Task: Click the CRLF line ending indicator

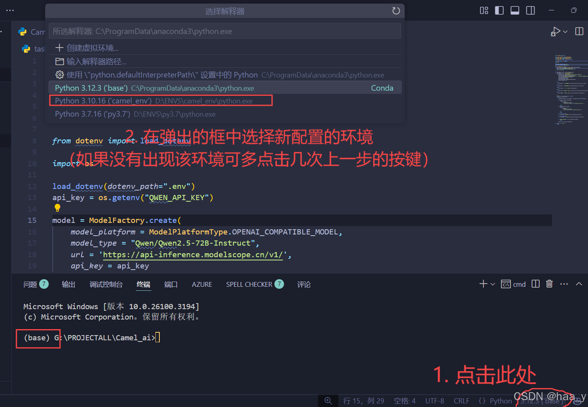Action: point(461,401)
